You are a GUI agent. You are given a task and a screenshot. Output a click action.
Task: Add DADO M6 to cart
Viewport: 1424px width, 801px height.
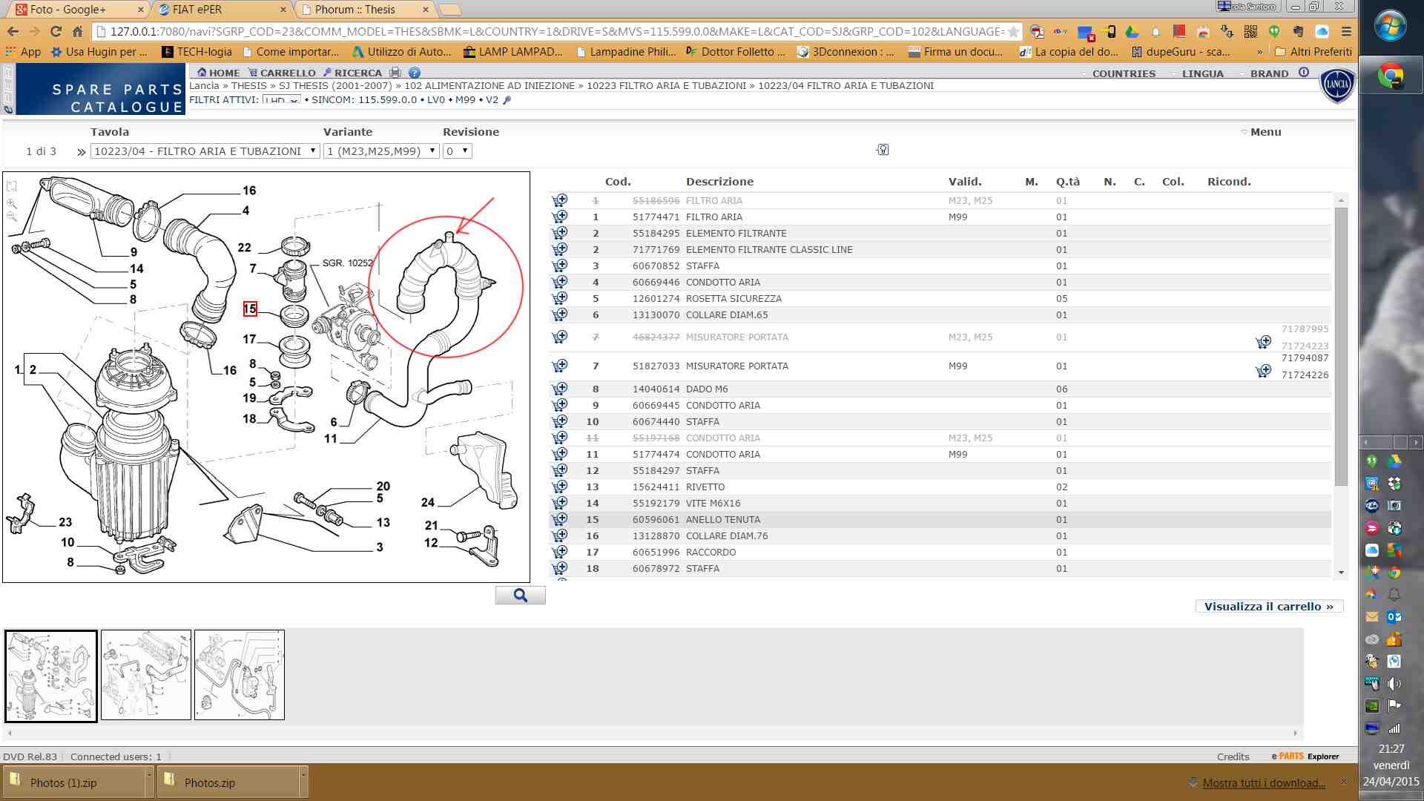(560, 389)
